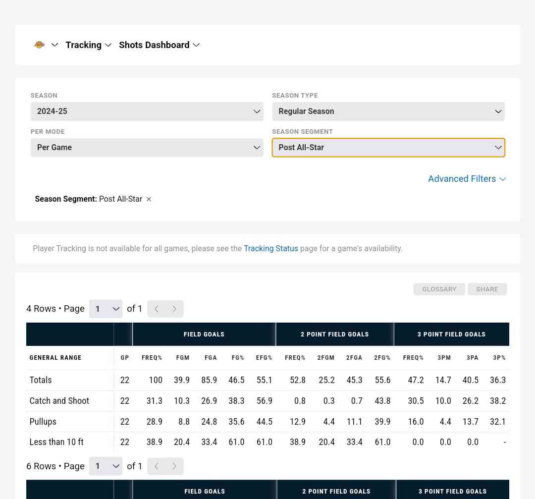
Task: Click the Glossary button
Action: tap(439, 289)
